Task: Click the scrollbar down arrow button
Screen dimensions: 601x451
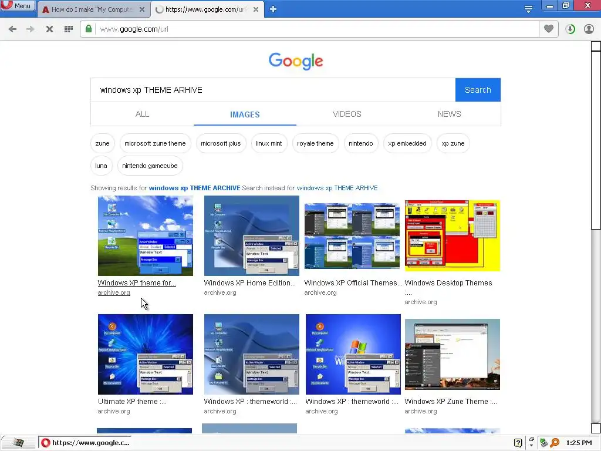Action: tap(596, 428)
